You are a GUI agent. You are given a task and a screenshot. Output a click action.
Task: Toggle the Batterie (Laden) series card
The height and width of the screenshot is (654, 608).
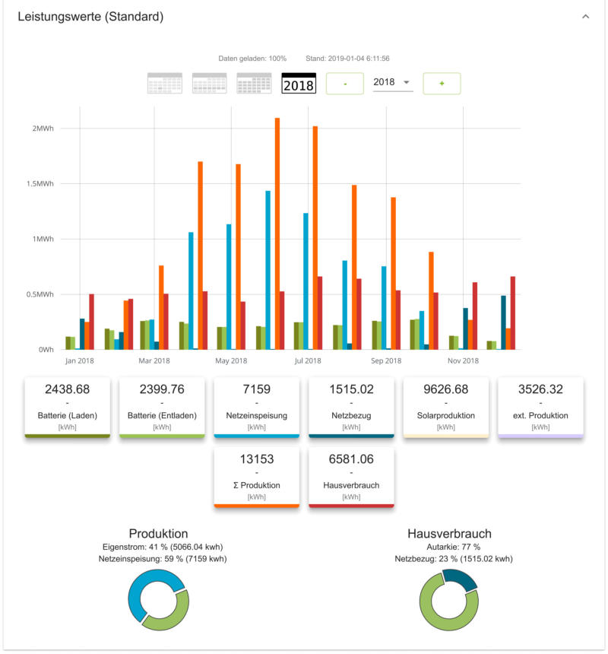point(68,407)
